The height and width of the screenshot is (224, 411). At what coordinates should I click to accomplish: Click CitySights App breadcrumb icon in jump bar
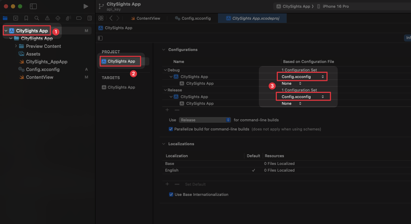(101, 28)
